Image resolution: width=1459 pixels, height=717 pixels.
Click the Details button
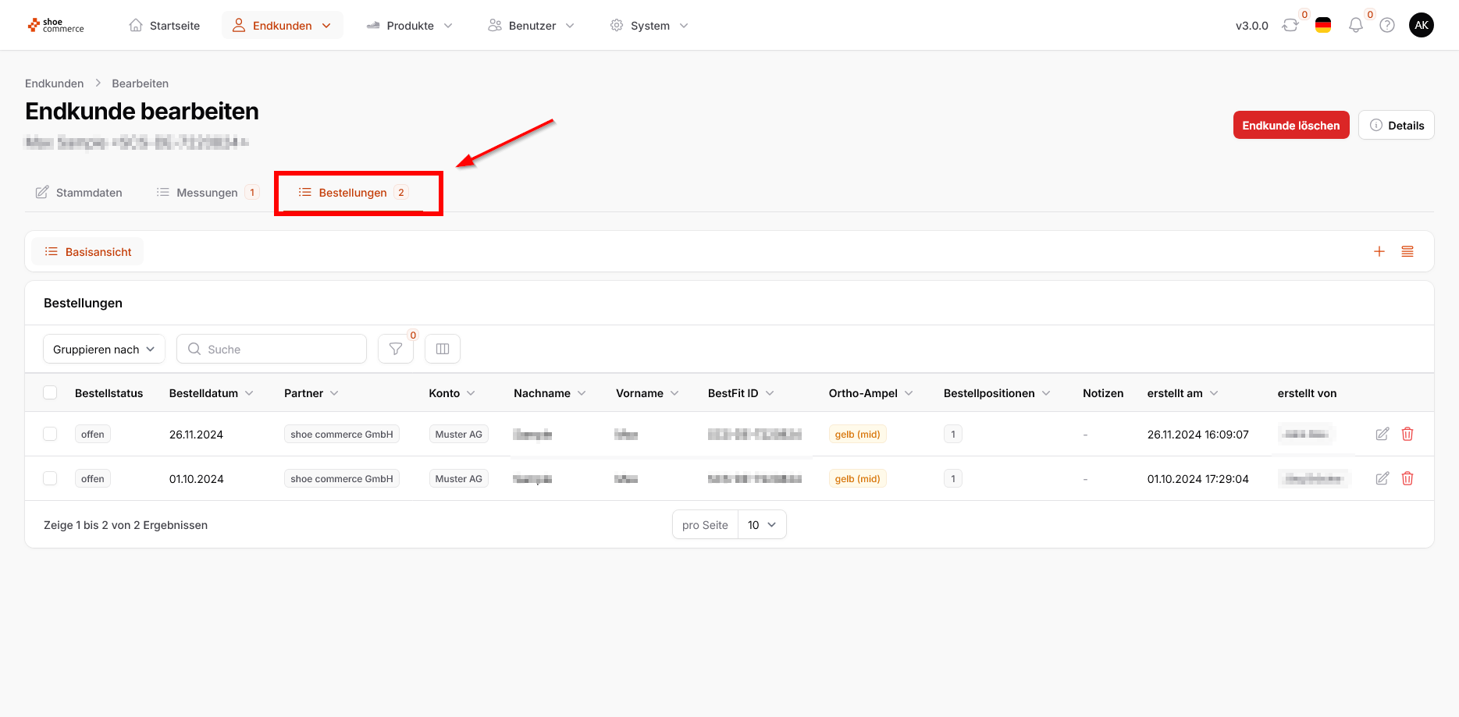pyautogui.click(x=1396, y=125)
